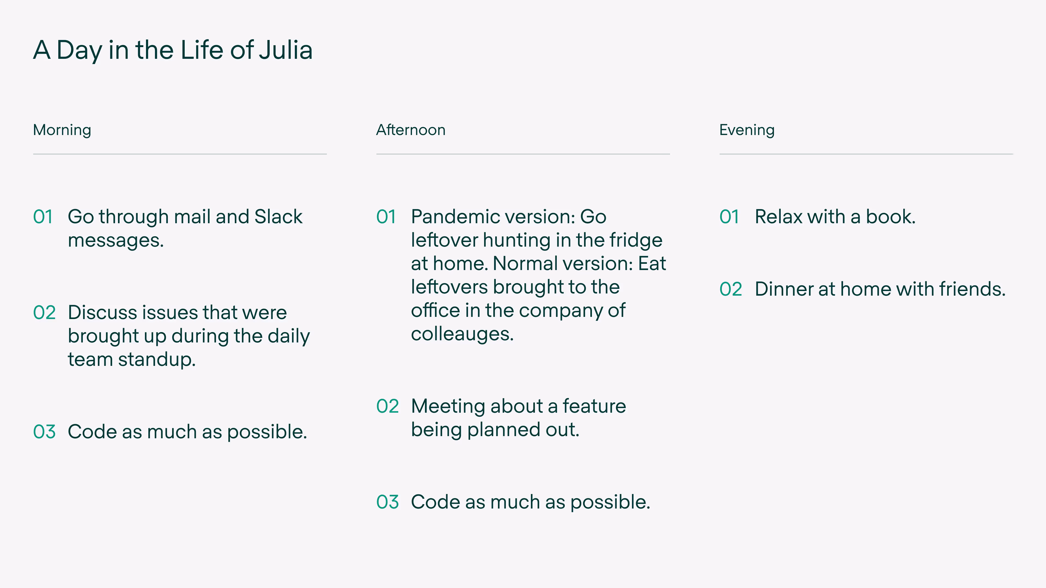Click the Evening item number 01
The image size is (1046, 588).
coord(729,217)
